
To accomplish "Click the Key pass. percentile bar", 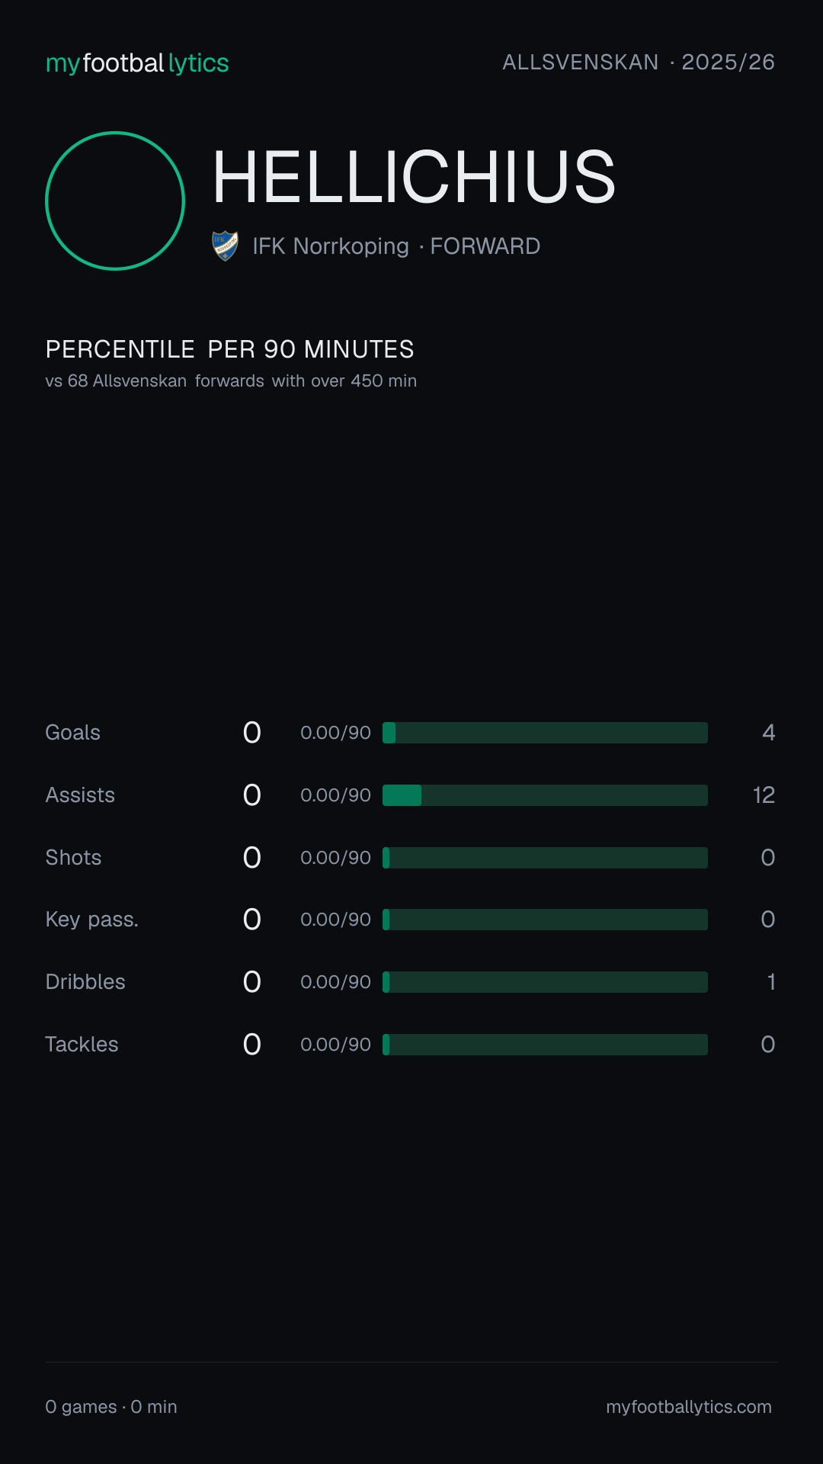I will [545, 920].
